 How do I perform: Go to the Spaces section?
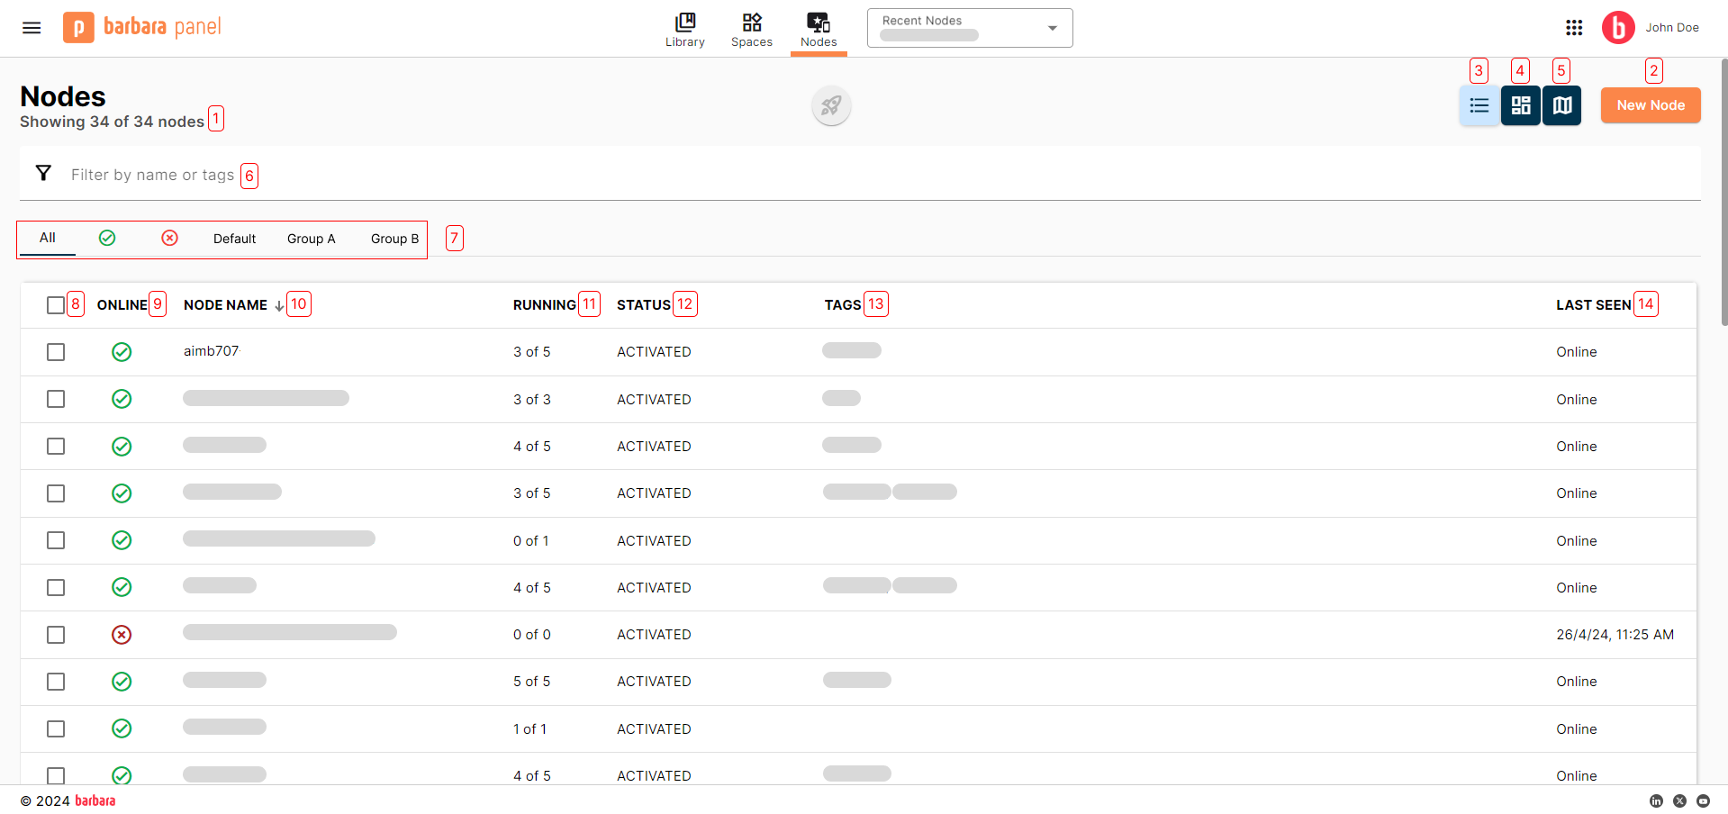click(x=751, y=30)
